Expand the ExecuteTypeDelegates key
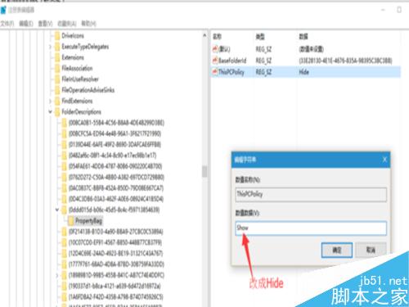Screen dimensions: 409x307 (x=50, y=47)
